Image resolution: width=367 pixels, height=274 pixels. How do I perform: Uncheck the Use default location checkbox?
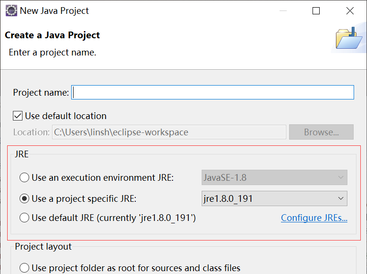[18, 116]
